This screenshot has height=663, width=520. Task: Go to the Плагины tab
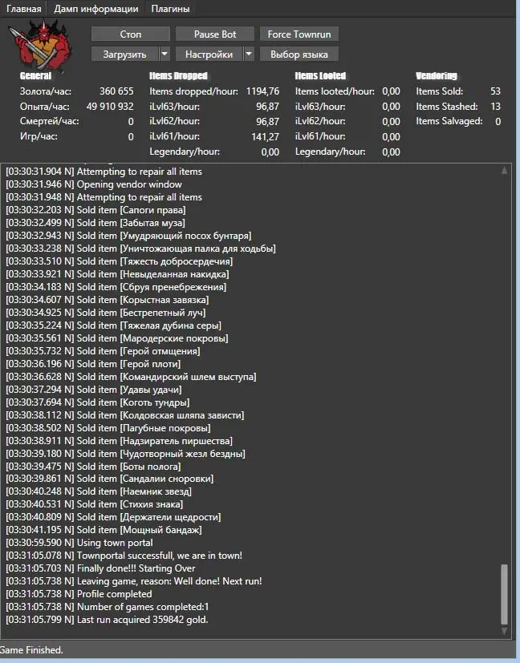(x=170, y=9)
